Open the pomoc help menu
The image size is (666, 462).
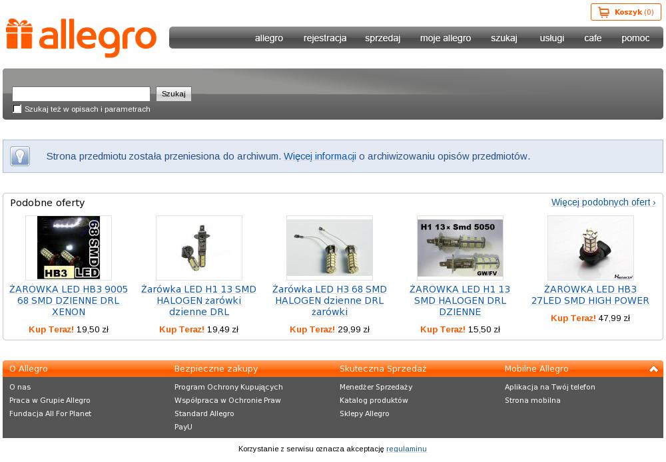click(635, 38)
